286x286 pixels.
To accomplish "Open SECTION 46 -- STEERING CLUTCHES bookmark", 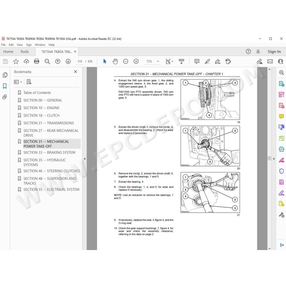I will 51,171.
